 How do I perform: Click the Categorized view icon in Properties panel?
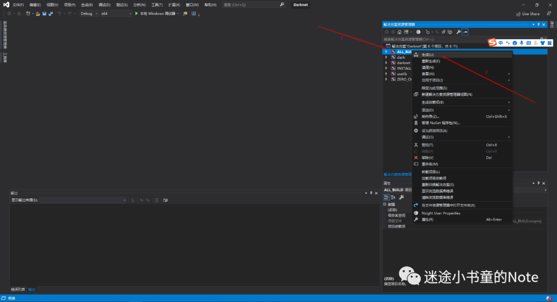pyautogui.click(x=386, y=197)
